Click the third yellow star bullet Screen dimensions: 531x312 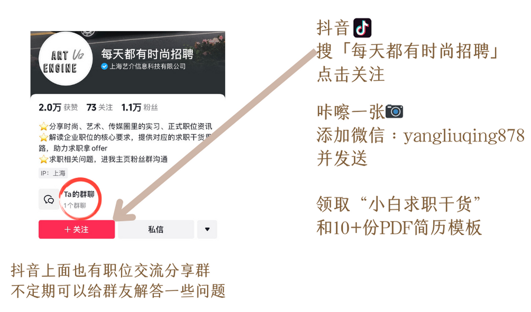(x=43, y=159)
